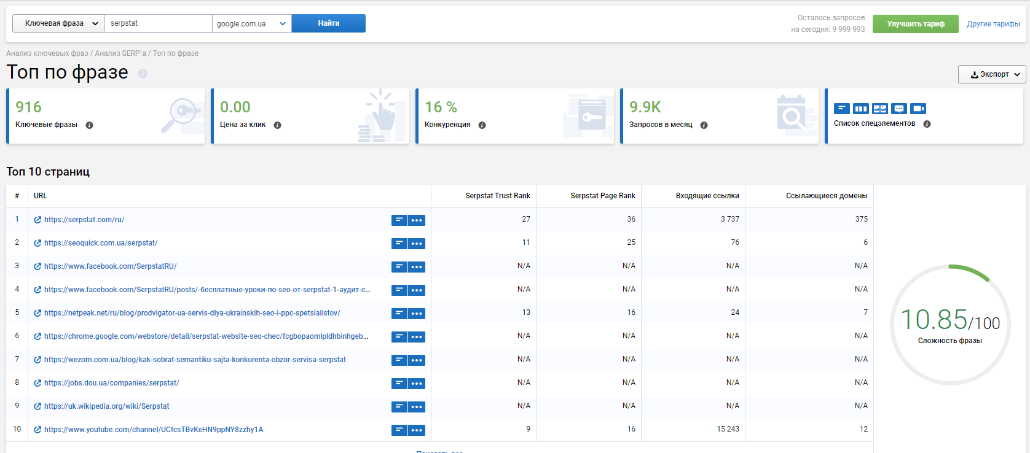1030x453 pixels.
Task: Click SERP features icon in seoquick.com.ua row
Action: pyautogui.click(x=399, y=244)
